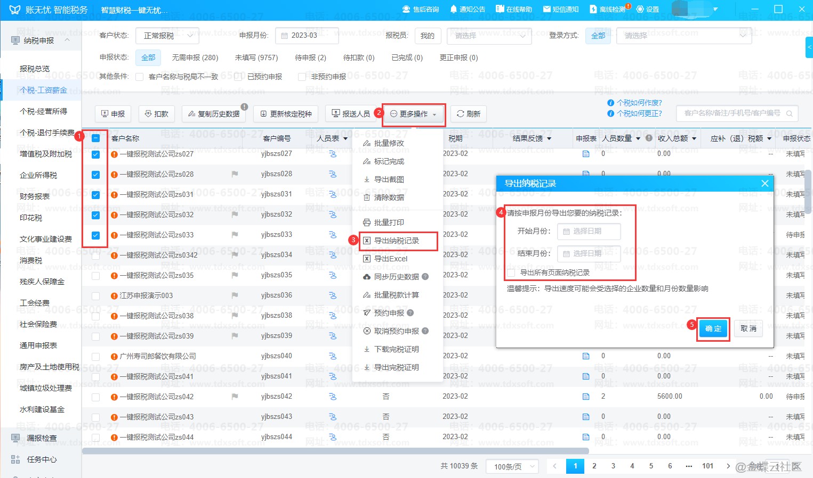Viewport: 813px width, 478px height.
Task: Click the horizontal scrollbar below the table
Action: click(x=335, y=451)
